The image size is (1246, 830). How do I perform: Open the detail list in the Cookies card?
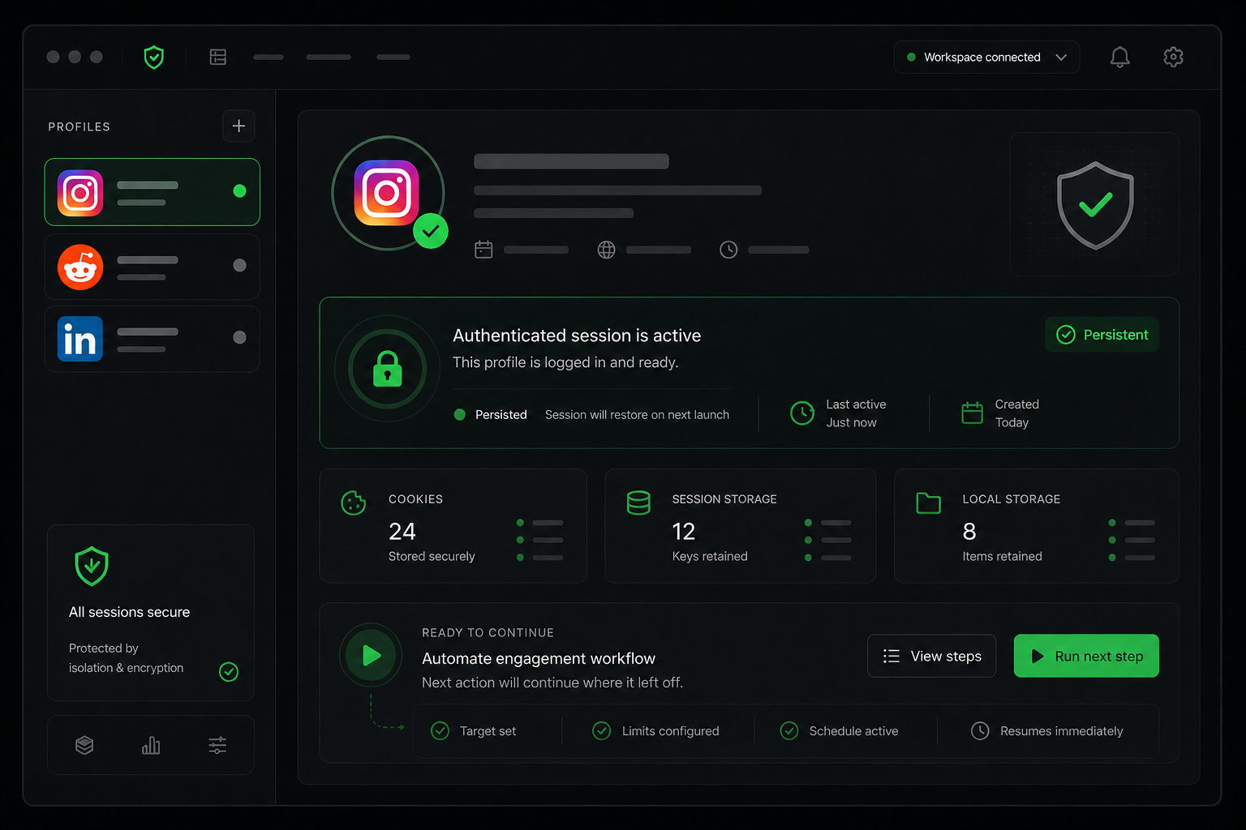540,540
